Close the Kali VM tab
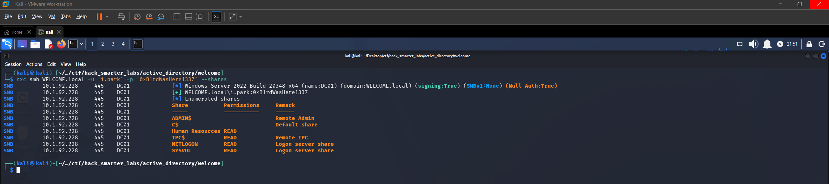The width and height of the screenshot is (829, 184). pos(59,32)
